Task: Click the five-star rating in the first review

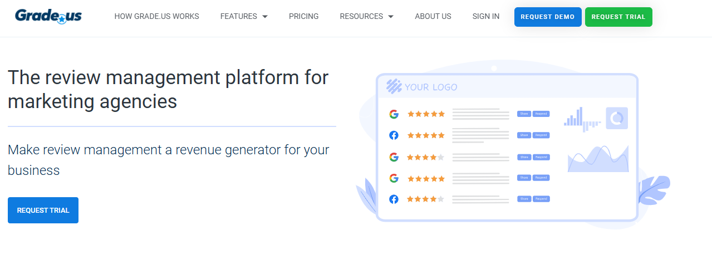Action: pos(426,114)
